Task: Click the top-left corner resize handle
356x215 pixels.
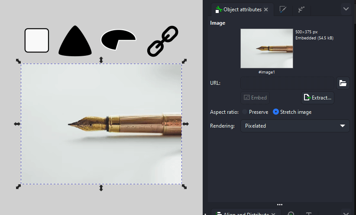Action: [19, 61]
